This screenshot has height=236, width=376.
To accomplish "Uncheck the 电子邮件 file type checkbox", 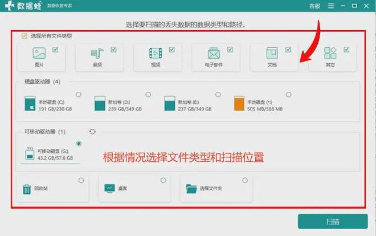I will coord(230,50).
